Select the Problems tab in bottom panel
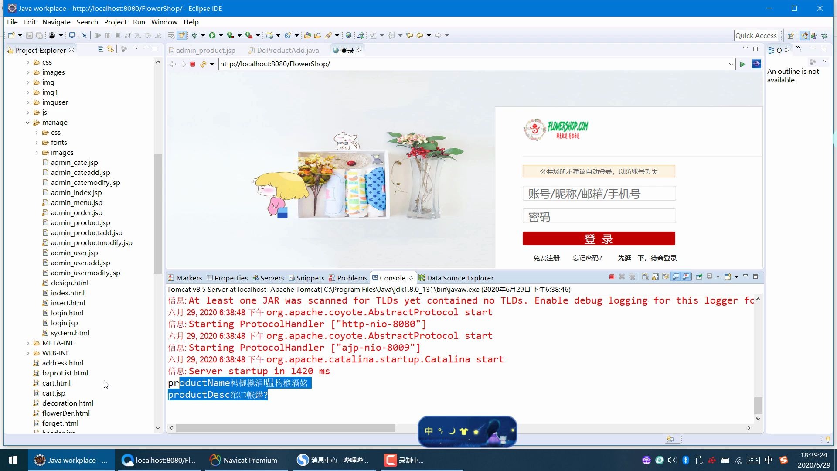837x471 pixels. (351, 278)
